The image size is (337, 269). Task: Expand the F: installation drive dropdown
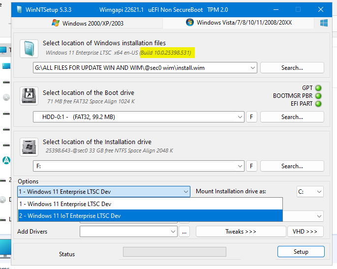tap(240, 166)
